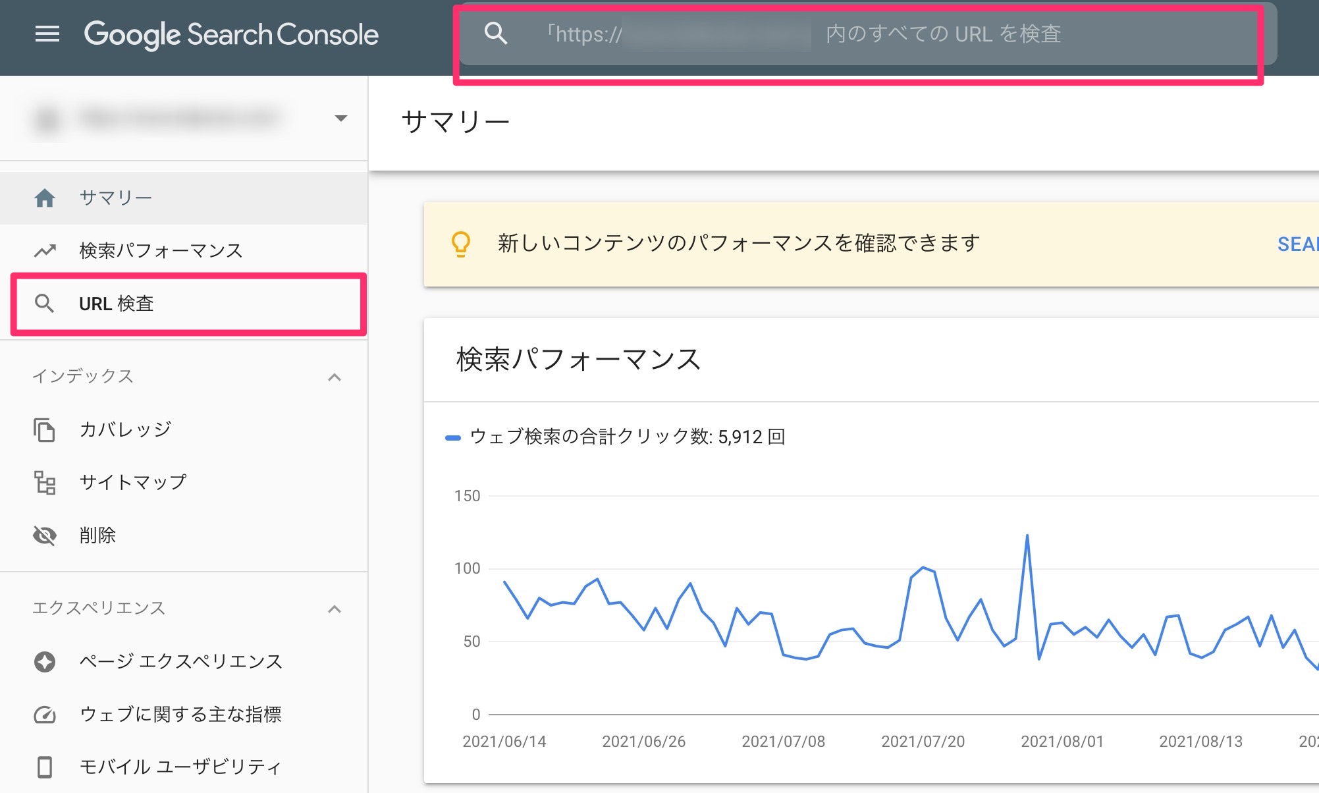Click the total web clicks legend 5,912 回
Image resolution: width=1319 pixels, height=793 pixels.
point(628,437)
